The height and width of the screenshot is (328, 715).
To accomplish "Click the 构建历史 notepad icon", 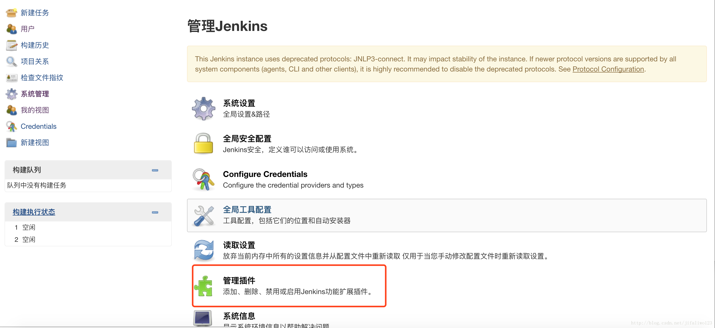I will [11, 45].
